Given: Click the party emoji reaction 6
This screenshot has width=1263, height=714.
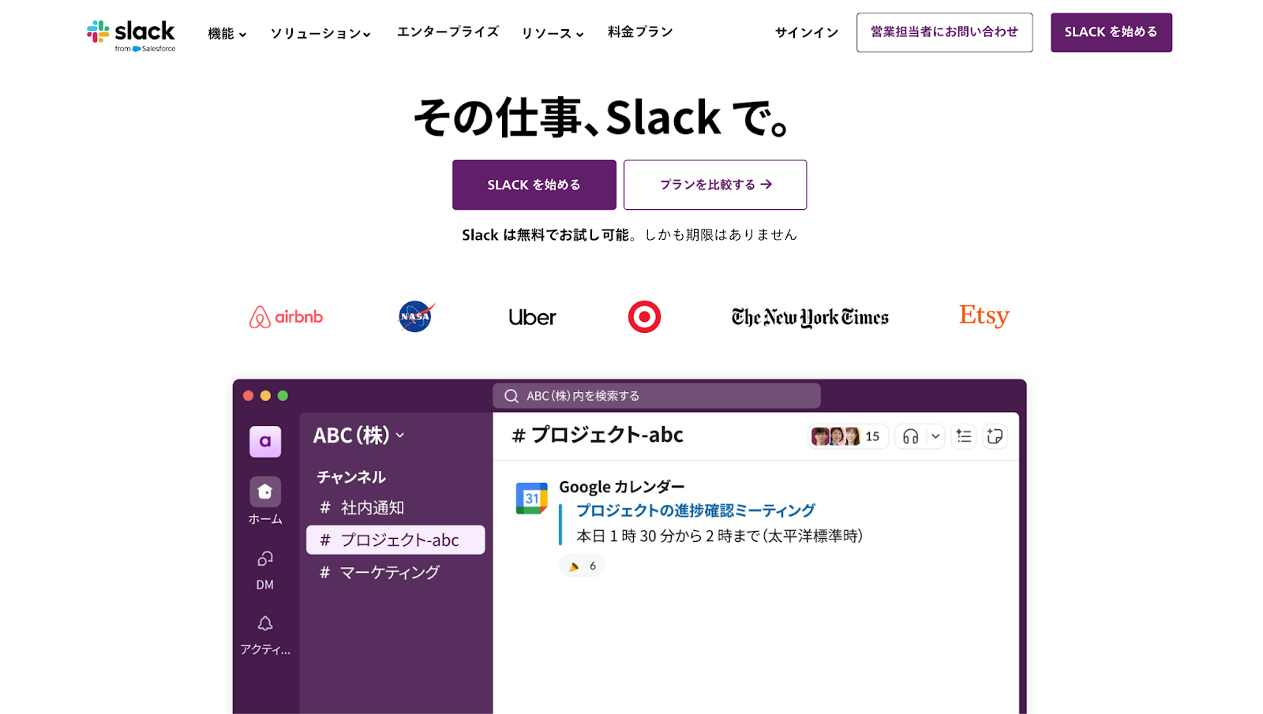Looking at the screenshot, I should click(582, 566).
